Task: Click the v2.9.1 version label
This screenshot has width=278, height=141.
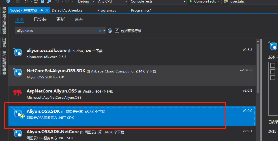Action: coord(247,131)
